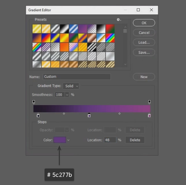This screenshot has height=185, width=186.
Task: Select the black-to-white preset in first row
Action: [x=64, y=29]
